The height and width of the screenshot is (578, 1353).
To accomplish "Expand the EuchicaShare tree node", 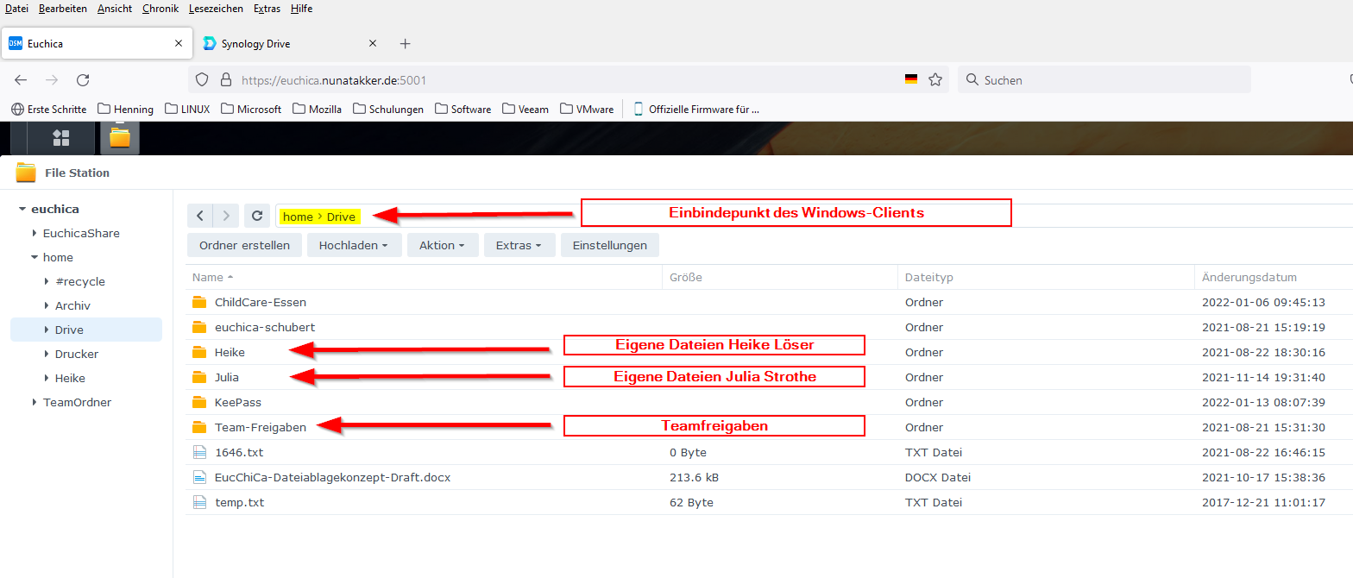I will pyautogui.click(x=35, y=234).
